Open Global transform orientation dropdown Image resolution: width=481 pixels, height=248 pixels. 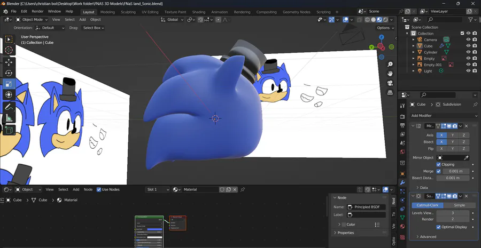click(172, 20)
